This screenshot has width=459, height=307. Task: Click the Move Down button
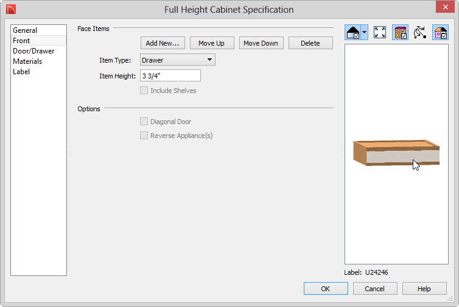click(261, 43)
